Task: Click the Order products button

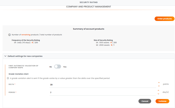Action: click(x=164, y=19)
